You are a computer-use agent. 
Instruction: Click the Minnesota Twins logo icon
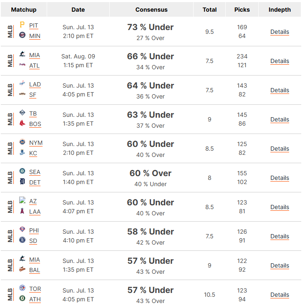tap(22, 35)
